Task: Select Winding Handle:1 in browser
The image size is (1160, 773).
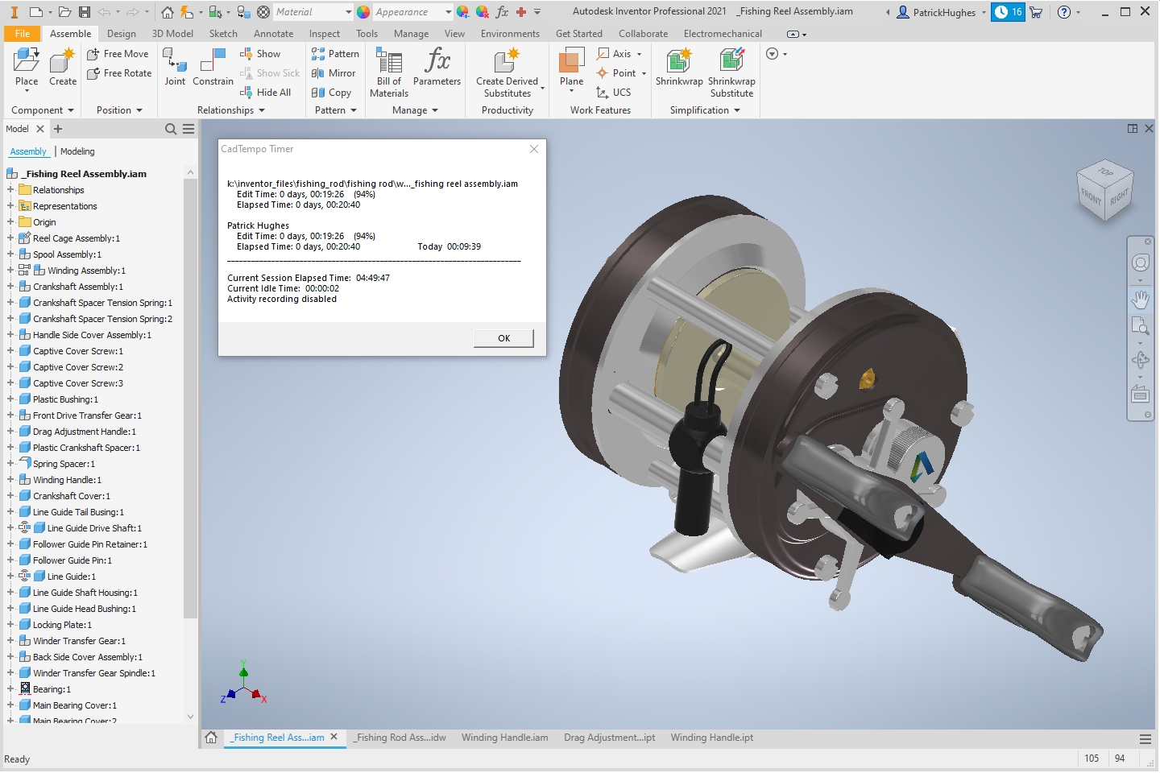Action: point(67,480)
